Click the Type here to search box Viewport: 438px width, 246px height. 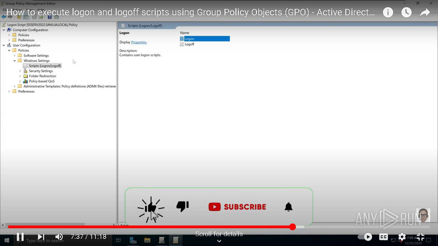pyautogui.click(x=45, y=241)
